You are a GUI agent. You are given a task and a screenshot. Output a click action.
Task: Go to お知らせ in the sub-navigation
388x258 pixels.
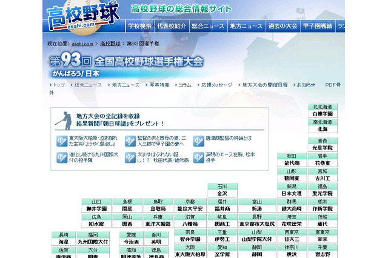pyautogui.click(x=306, y=85)
